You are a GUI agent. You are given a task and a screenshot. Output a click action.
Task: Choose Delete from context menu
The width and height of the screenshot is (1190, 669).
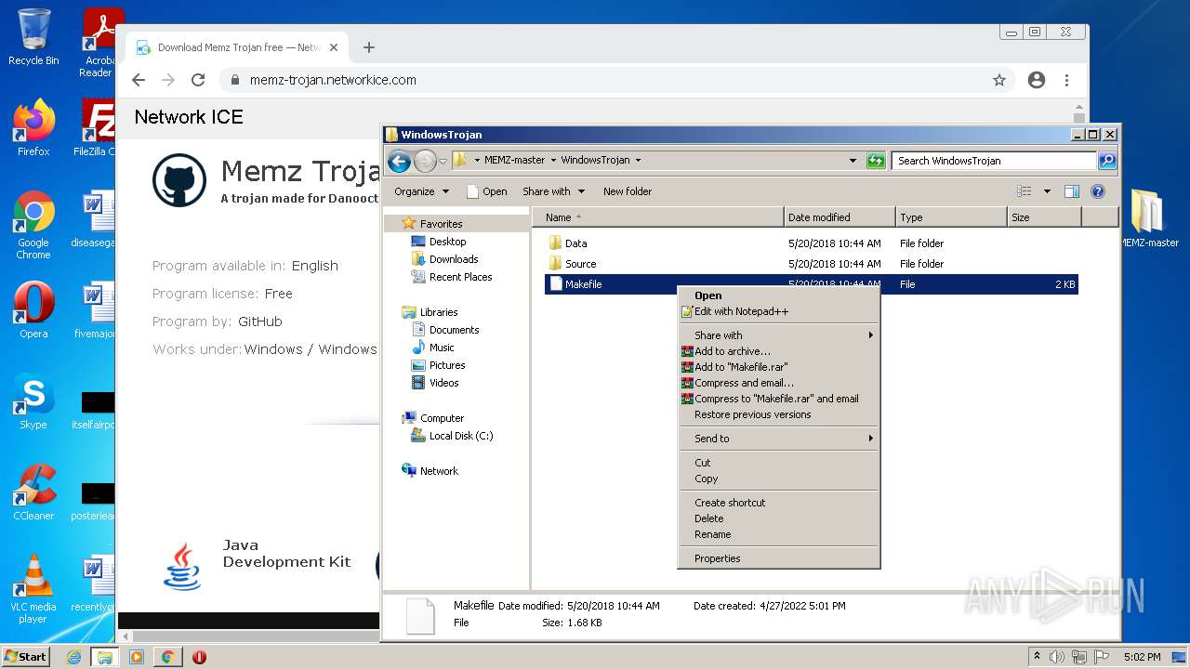(779, 518)
